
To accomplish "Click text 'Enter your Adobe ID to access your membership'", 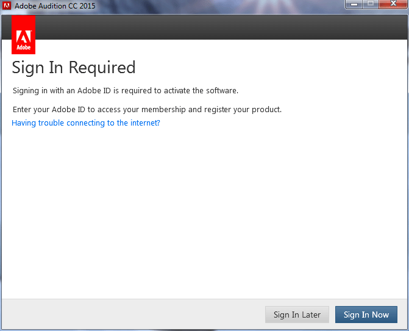I will point(99,109).
